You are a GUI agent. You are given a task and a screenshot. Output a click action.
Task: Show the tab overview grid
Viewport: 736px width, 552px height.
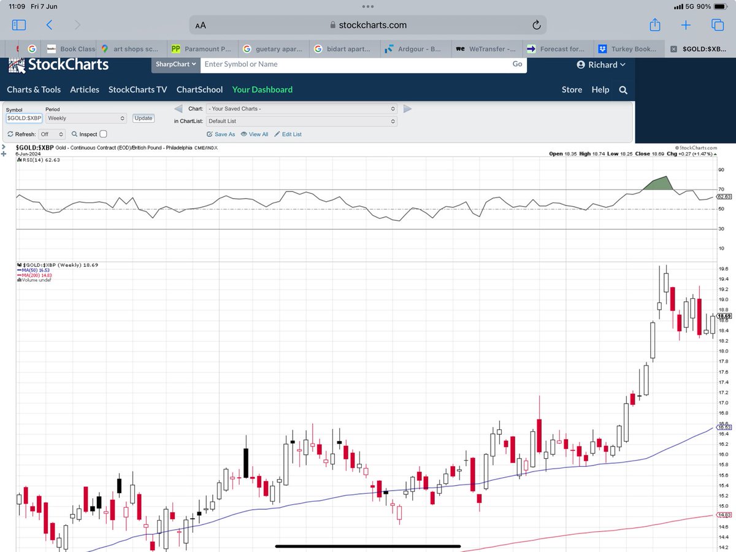coord(717,25)
